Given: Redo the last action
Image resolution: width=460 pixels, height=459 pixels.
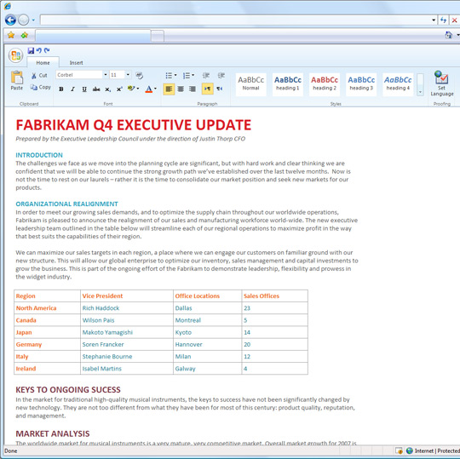Looking at the screenshot, I should click(47, 50).
